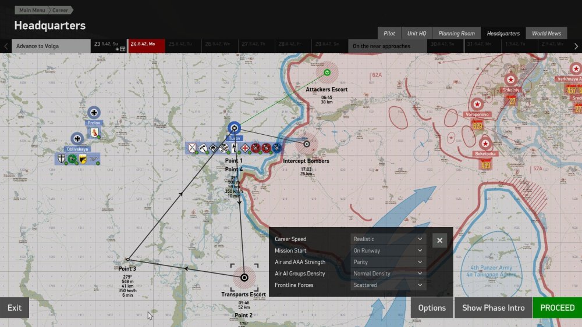This screenshot has width=582, height=327.
Task: Open the World News tab
Action: (x=546, y=33)
